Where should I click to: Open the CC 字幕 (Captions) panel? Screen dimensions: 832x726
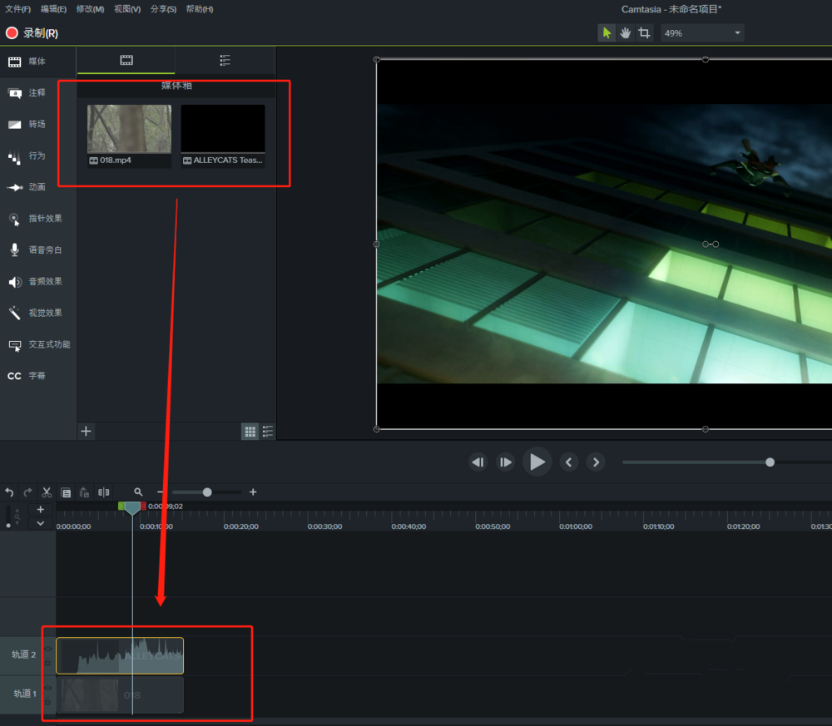pyautogui.click(x=33, y=376)
